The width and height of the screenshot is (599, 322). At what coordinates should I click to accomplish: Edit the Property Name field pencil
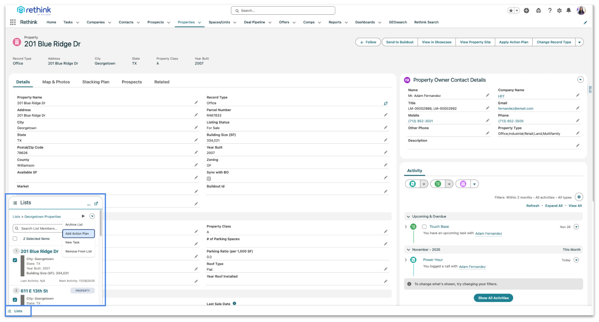coord(196,103)
